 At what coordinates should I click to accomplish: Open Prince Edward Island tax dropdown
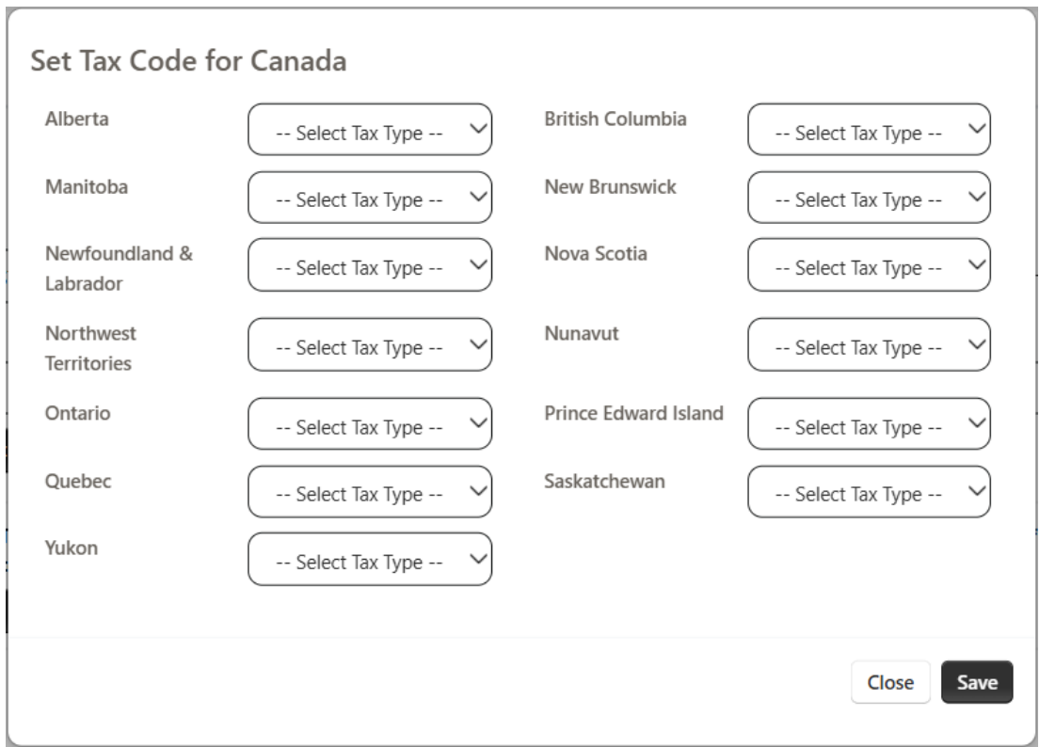869,424
